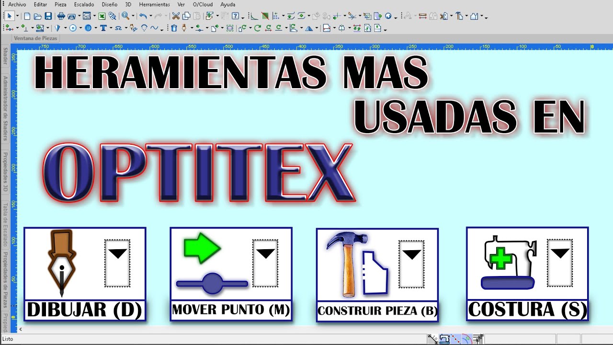
Task: Open the Shader side panel tab
Action: [5, 56]
